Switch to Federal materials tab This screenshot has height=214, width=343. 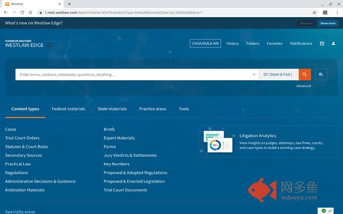[69, 109]
